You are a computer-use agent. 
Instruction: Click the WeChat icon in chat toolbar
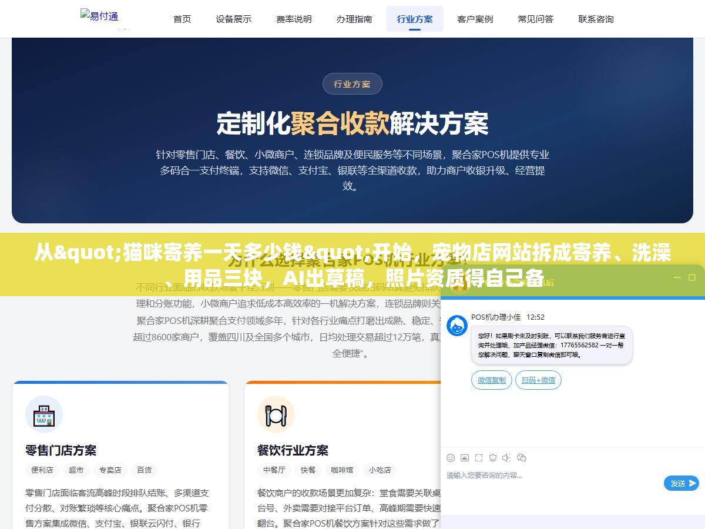pos(522,457)
